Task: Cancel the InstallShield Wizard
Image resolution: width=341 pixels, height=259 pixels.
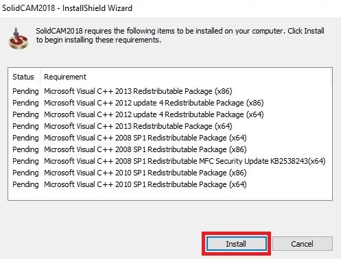Action: 303,244
